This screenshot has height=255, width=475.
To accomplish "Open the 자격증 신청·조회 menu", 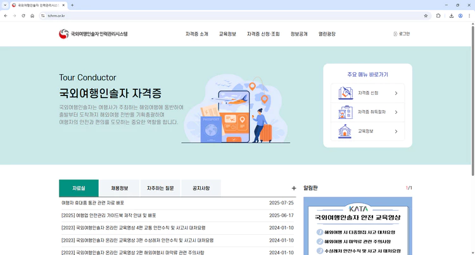I will pos(263,34).
